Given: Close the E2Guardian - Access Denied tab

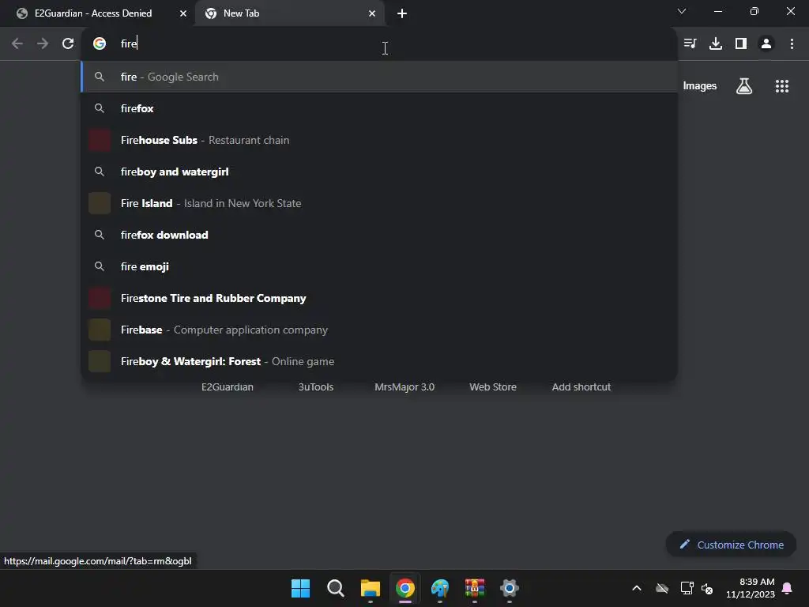Looking at the screenshot, I should [183, 13].
